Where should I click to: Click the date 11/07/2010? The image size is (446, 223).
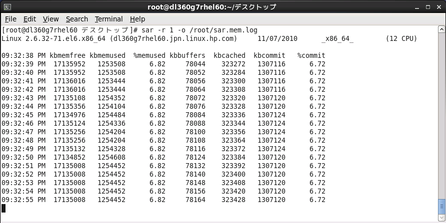[x=277, y=38]
